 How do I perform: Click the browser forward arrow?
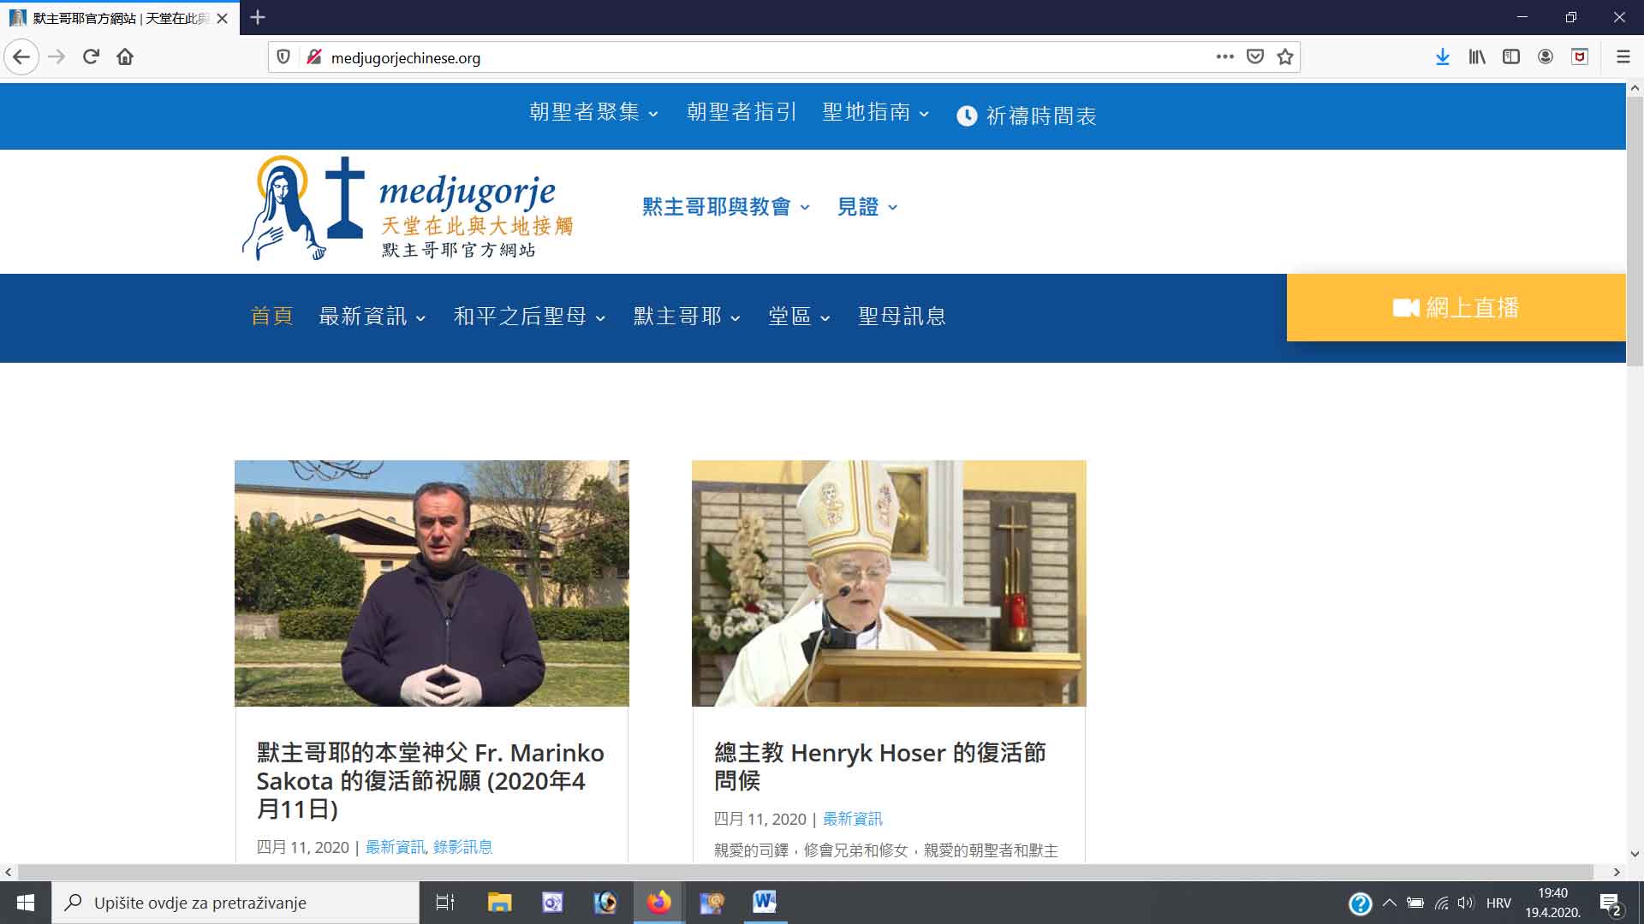57,57
